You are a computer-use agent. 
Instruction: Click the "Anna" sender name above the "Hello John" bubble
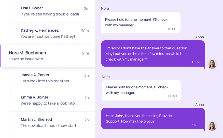pos(199,105)
